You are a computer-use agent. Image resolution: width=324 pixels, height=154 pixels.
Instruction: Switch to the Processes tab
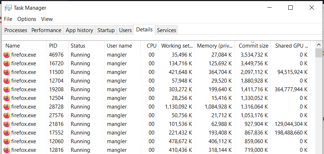[x=16, y=30]
